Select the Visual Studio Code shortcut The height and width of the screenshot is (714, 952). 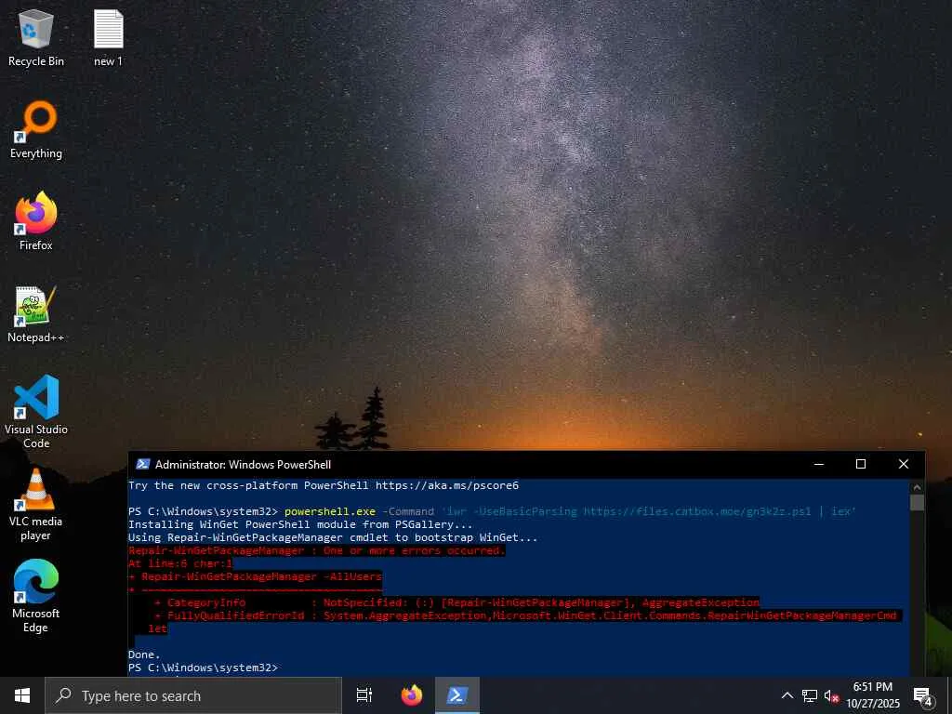pos(36,412)
